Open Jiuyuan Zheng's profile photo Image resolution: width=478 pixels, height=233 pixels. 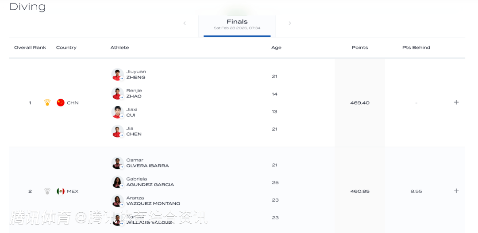tap(117, 75)
